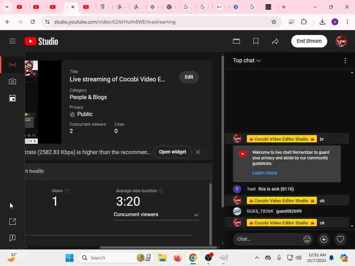Viewport: 355px width, 266px height.
Task: Click the Chrome profile avatar A
Action: [x=335, y=22]
